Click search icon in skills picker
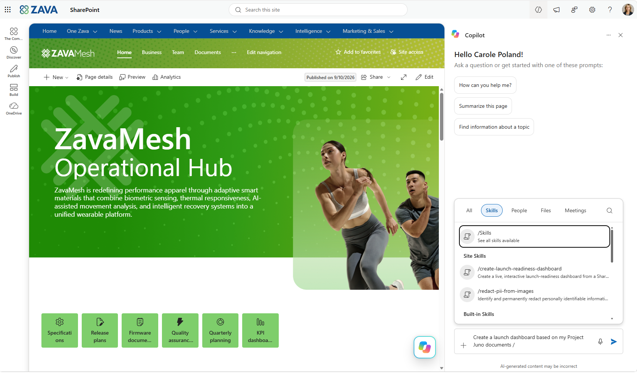Viewport: 637px width, 373px height. 610,211
